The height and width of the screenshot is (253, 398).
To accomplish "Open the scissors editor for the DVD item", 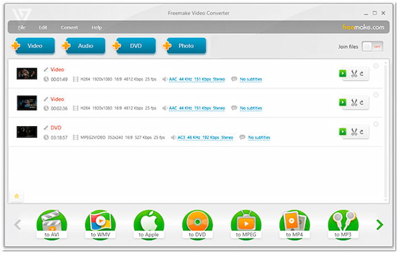I will 354,132.
